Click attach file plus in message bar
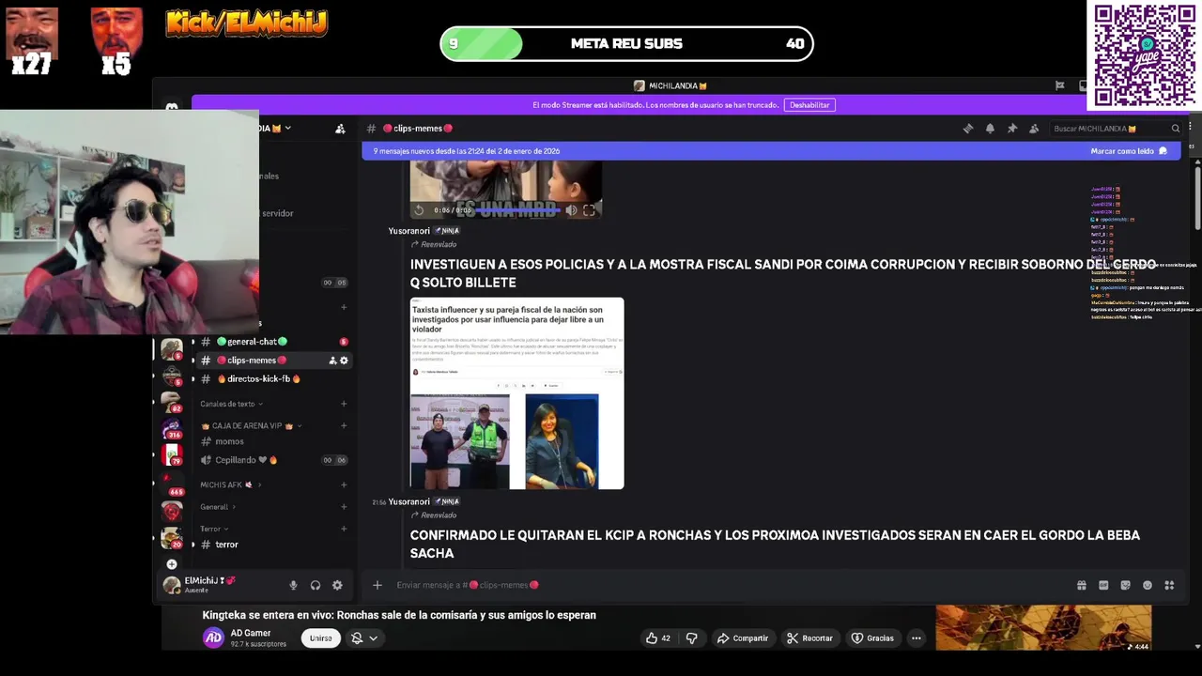This screenshot has width=1202, height=676. [x=378, y=585]
